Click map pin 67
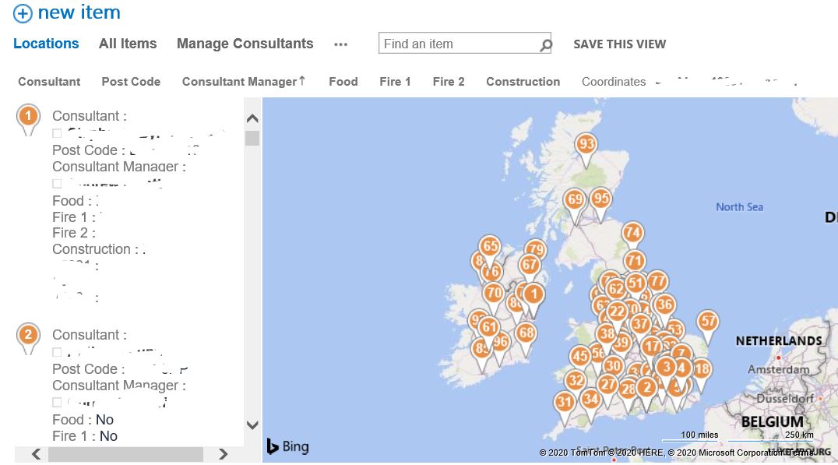 pos(530,265)
